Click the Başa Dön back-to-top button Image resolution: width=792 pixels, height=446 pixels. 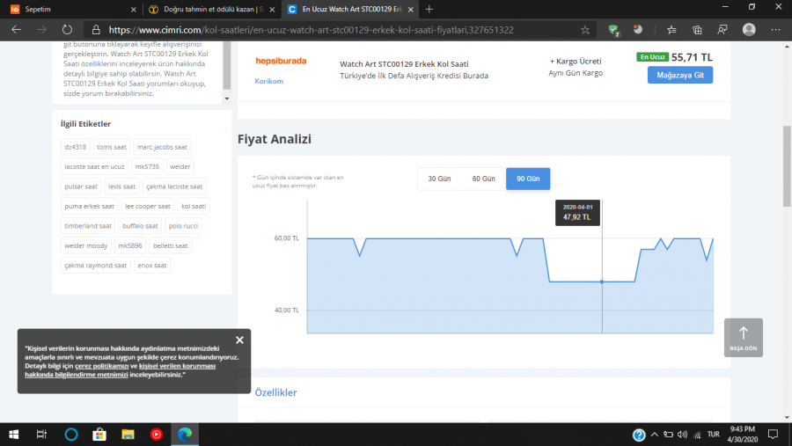click(743, 338)
